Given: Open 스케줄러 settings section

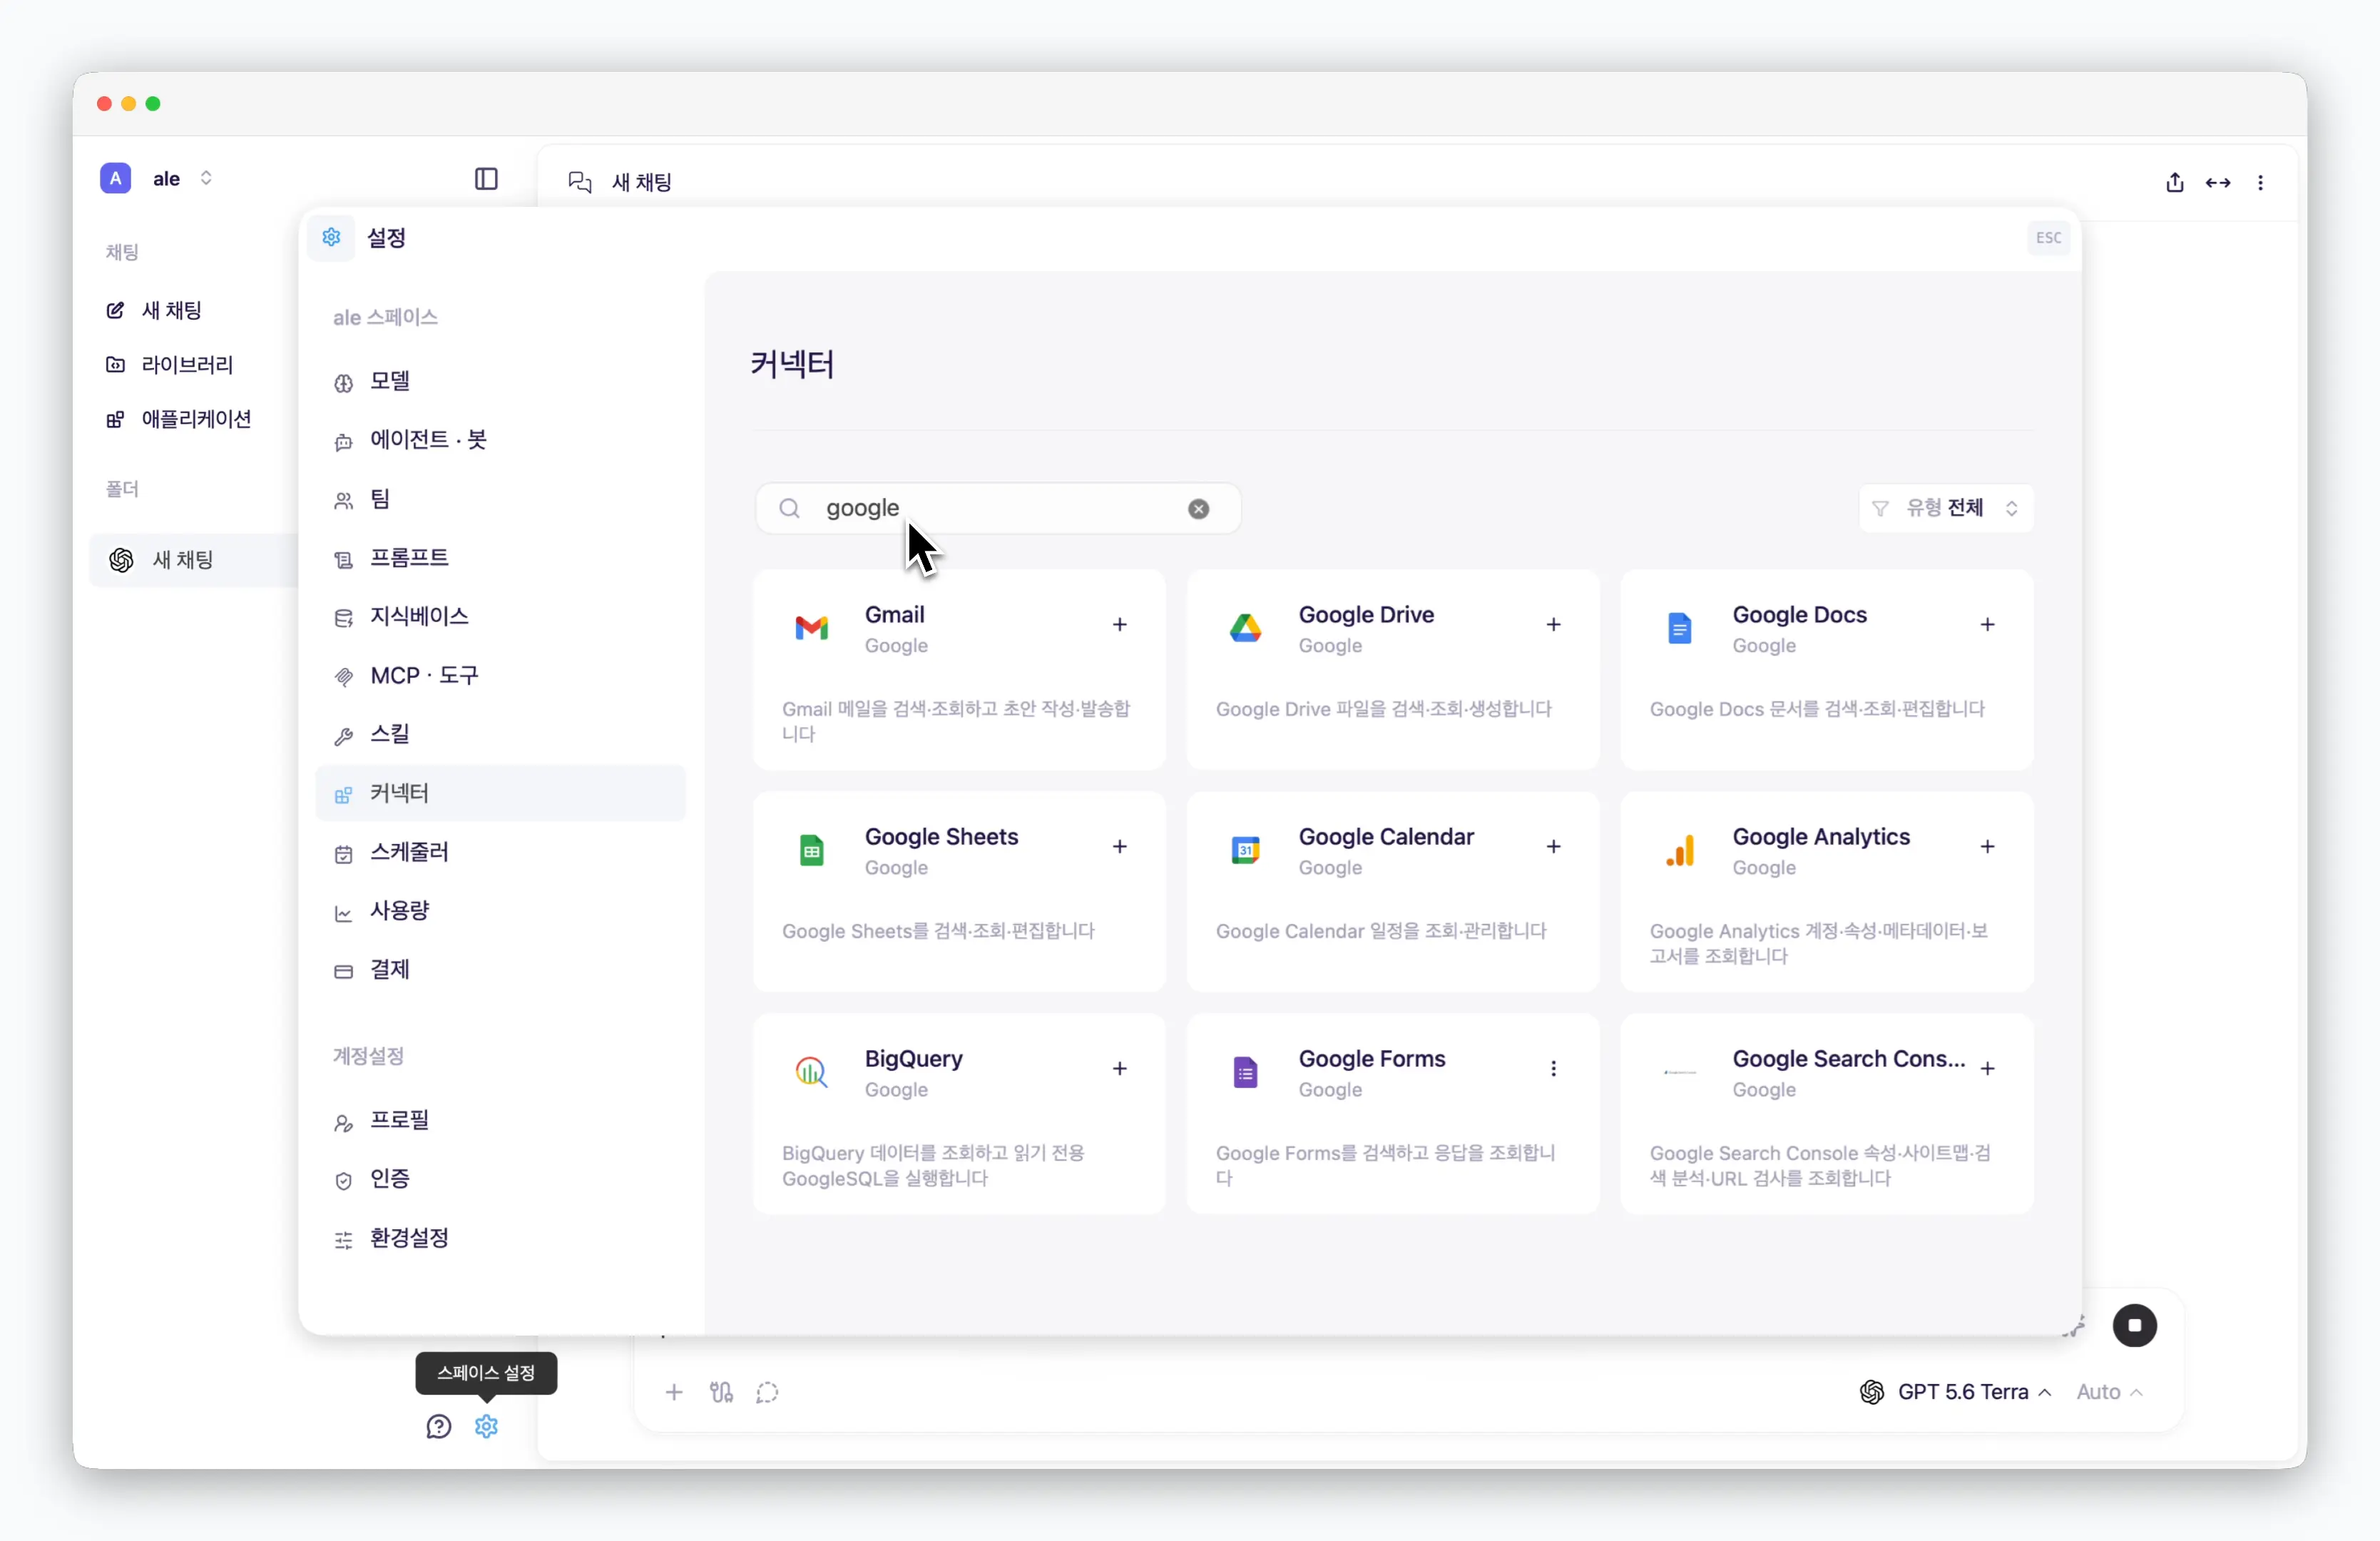Looking at the screenshot, I should coord(500,852).
